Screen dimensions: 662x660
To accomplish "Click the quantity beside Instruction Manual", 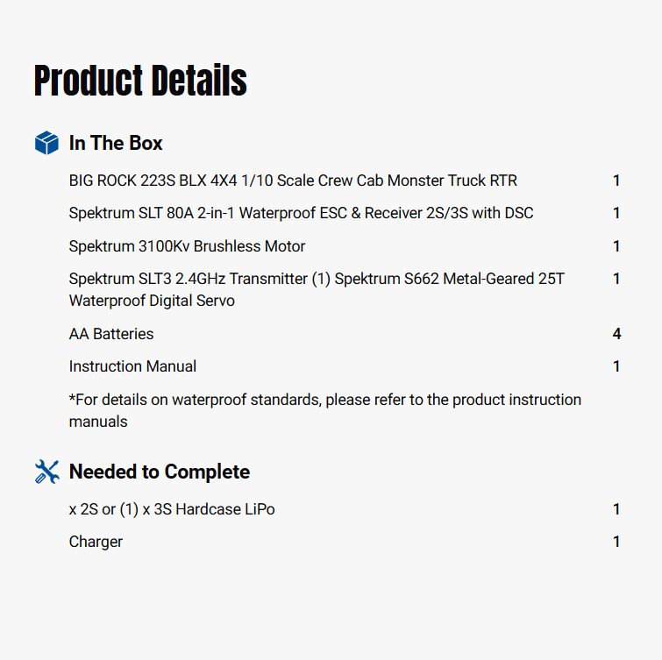I will pos(616,366).
